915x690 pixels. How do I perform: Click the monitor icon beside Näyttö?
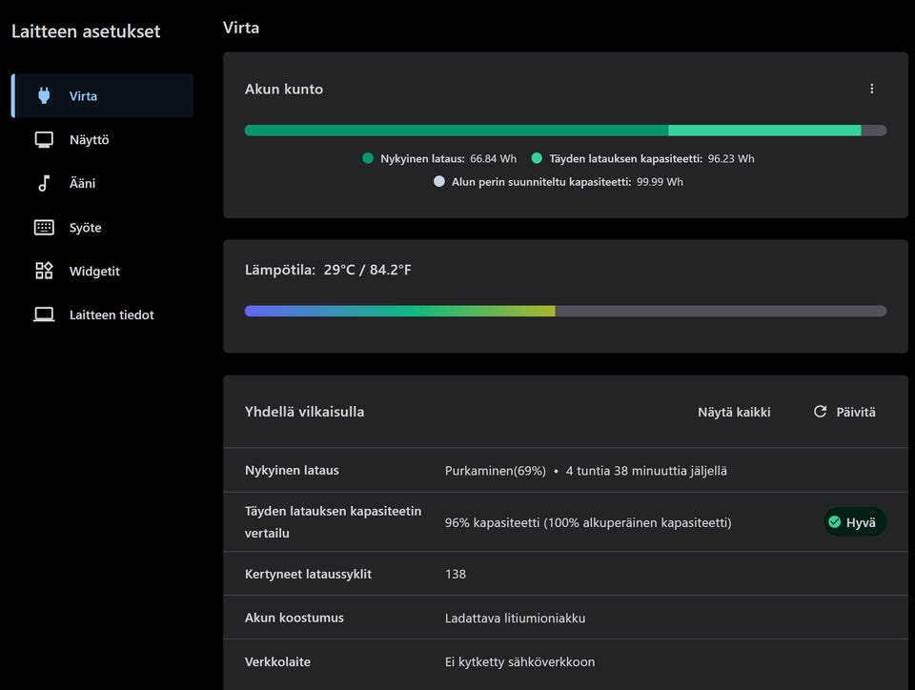[44, 140]
